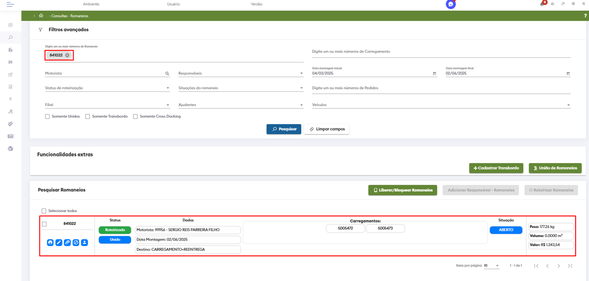Viewport: 589px width, 281px height.
Task: Click the home icon in green breadcrumb bar
Action: click(41, 16)
